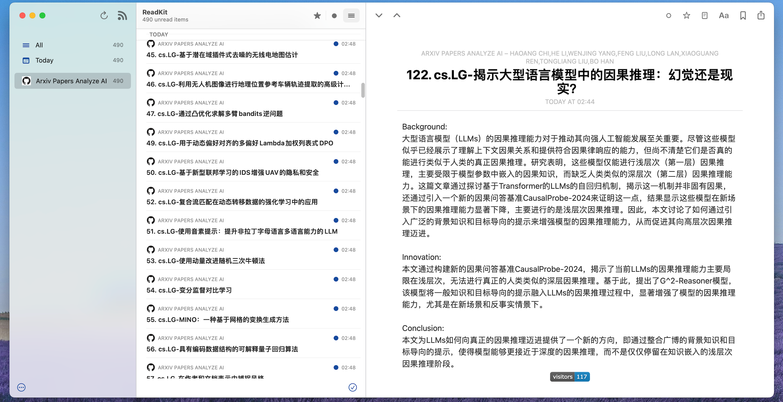
Task: Click the GitHub icon on article 53 row
Action: (x=151, y=250)
